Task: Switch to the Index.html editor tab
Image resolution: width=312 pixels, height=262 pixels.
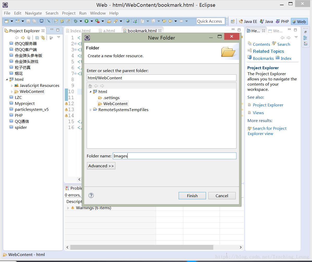Action: pos(78,31)
